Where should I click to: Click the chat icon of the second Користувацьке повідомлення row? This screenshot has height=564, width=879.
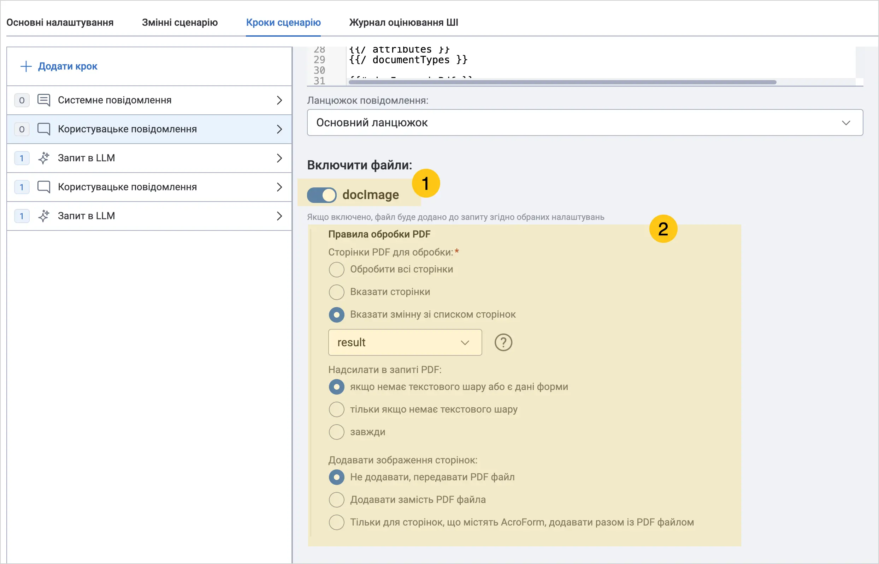coord(43,187)
